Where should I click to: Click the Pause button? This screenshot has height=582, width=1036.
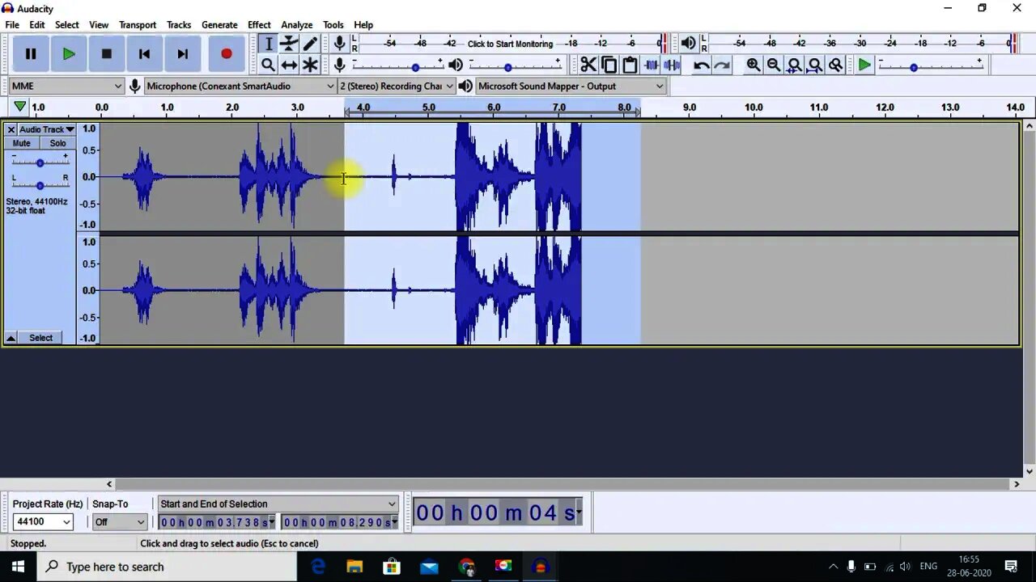(31, 54)
